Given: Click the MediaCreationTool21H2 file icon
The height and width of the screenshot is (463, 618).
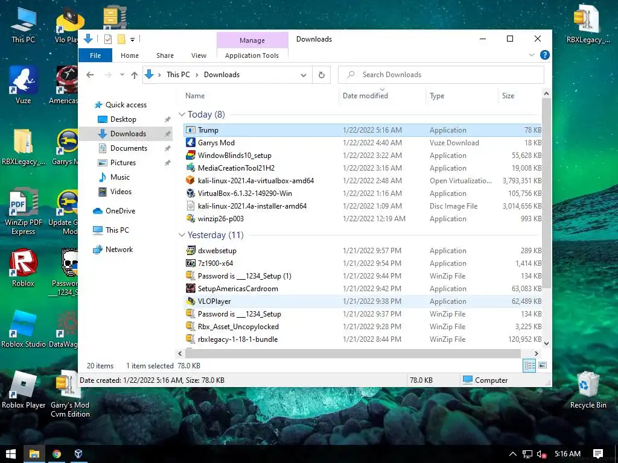Looking at the screenshot, I should tap(191, 168).
